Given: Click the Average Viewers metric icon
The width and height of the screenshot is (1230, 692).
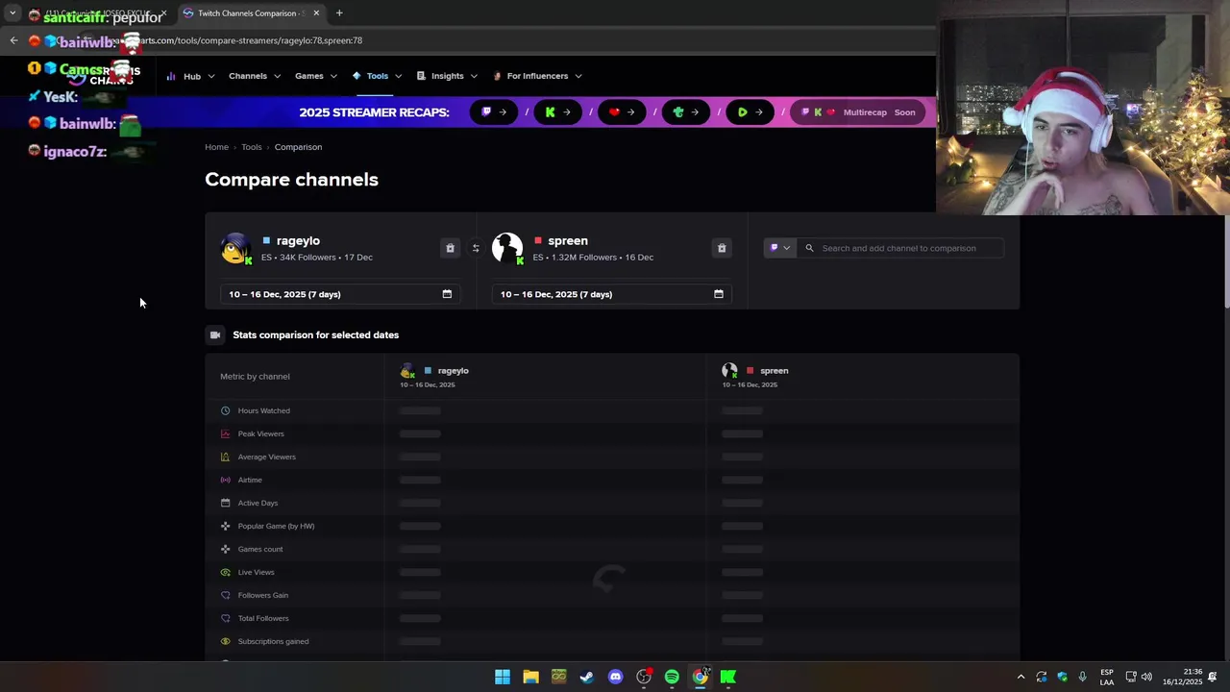Looking at the screenshot, I should (x=226, y=457).
